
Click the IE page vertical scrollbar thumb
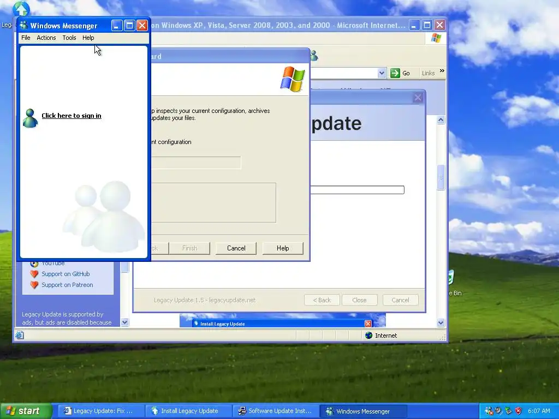pyautogui.click(x=441, y=177)
